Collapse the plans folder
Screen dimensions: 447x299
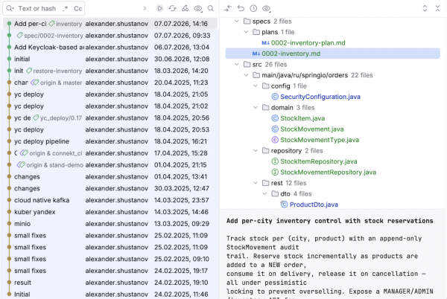click(x=246, y=32)
